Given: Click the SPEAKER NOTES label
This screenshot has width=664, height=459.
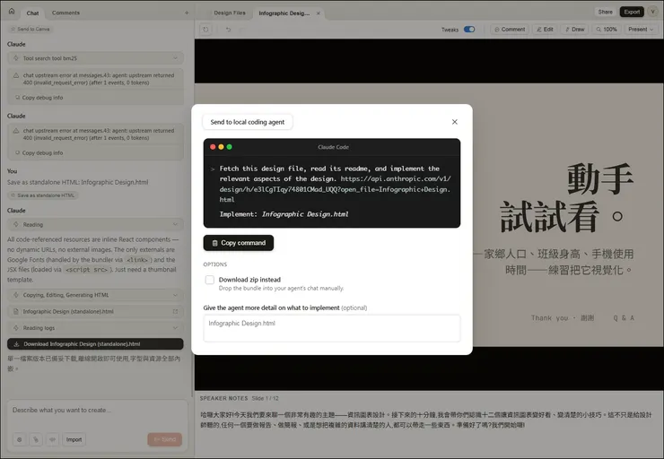Looking at the screenshot, I should (x=223, y=399).
